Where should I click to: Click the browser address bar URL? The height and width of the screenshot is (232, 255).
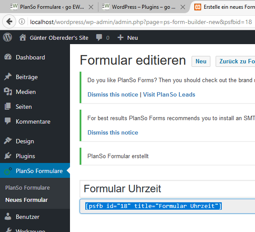coord(141,22)
